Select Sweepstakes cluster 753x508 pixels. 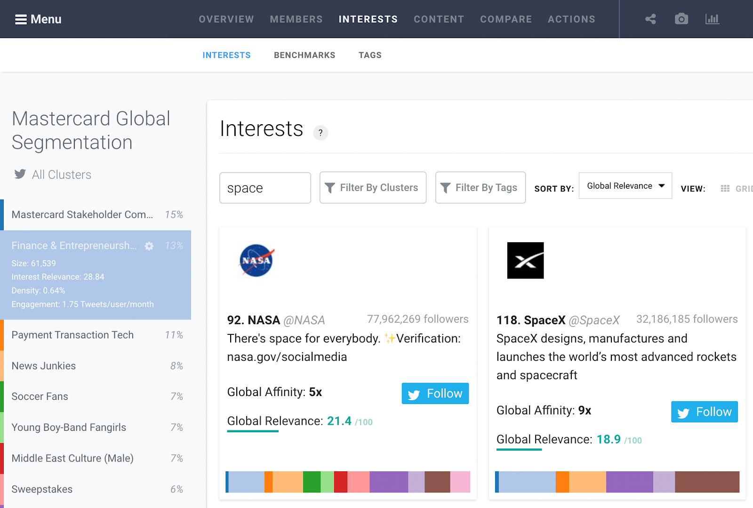(96, 489)
